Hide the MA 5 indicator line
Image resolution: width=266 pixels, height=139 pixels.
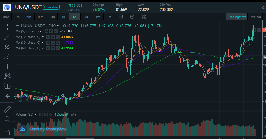pos(46,31)
